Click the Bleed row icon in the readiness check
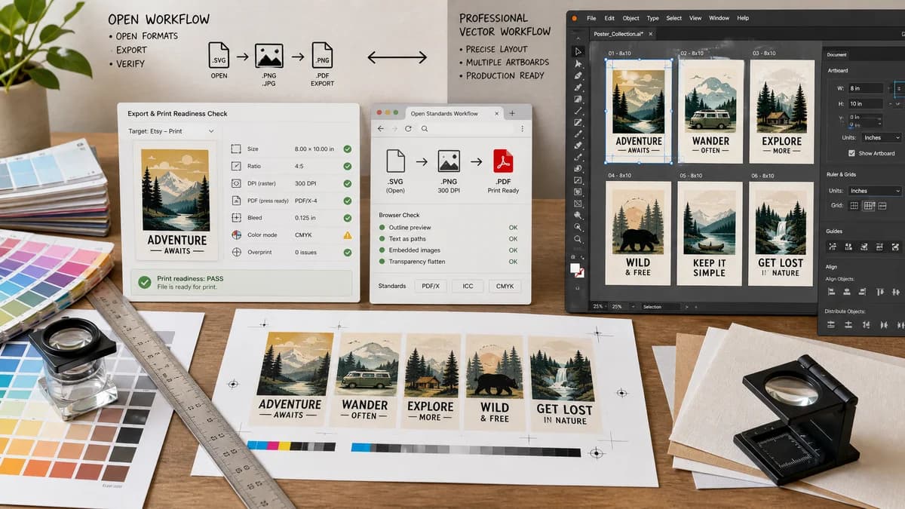The height and width of the screenshot is (509, 905). point(236,218)
